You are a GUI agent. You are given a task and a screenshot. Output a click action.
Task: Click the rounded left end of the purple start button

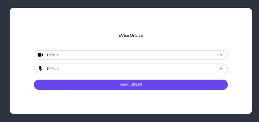click(x=37, y=85)
